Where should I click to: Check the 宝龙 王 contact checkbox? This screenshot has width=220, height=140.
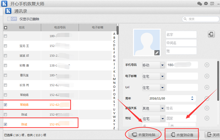point(5,46)
